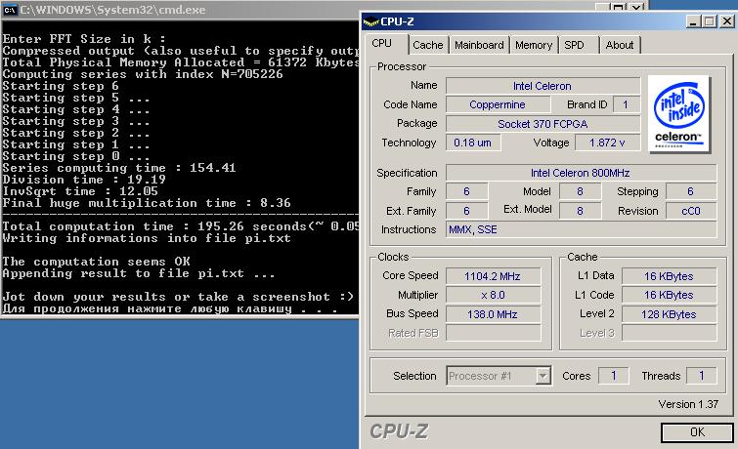
Task: Expand the Processor #1 selection dropdown
Action: tap(543, 376)
